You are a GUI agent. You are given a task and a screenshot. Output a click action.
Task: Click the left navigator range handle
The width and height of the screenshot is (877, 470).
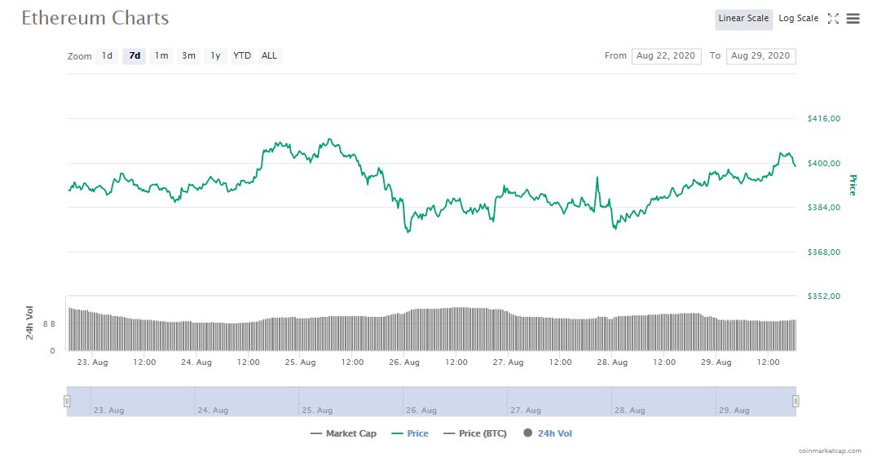coord(67,401)
